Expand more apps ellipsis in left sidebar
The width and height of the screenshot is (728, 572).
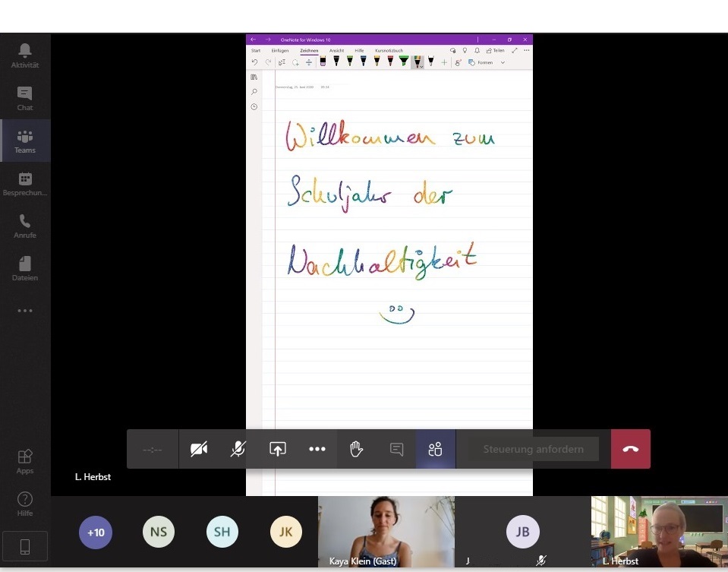tap(25, 311)
